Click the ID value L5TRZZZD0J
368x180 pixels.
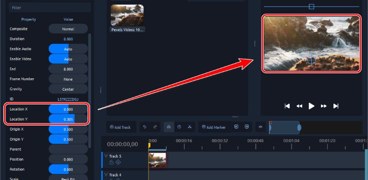[68, 99]
